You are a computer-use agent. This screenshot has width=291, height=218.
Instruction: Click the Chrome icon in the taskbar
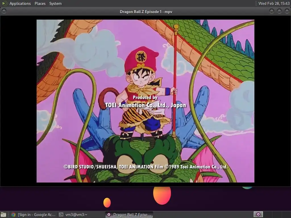point(13,215)
